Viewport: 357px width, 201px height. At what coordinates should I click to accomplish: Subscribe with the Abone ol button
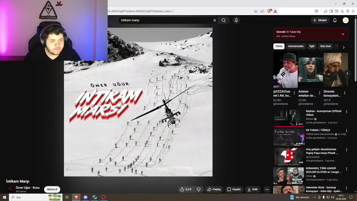pyautogui.click(x=52, y=189)
